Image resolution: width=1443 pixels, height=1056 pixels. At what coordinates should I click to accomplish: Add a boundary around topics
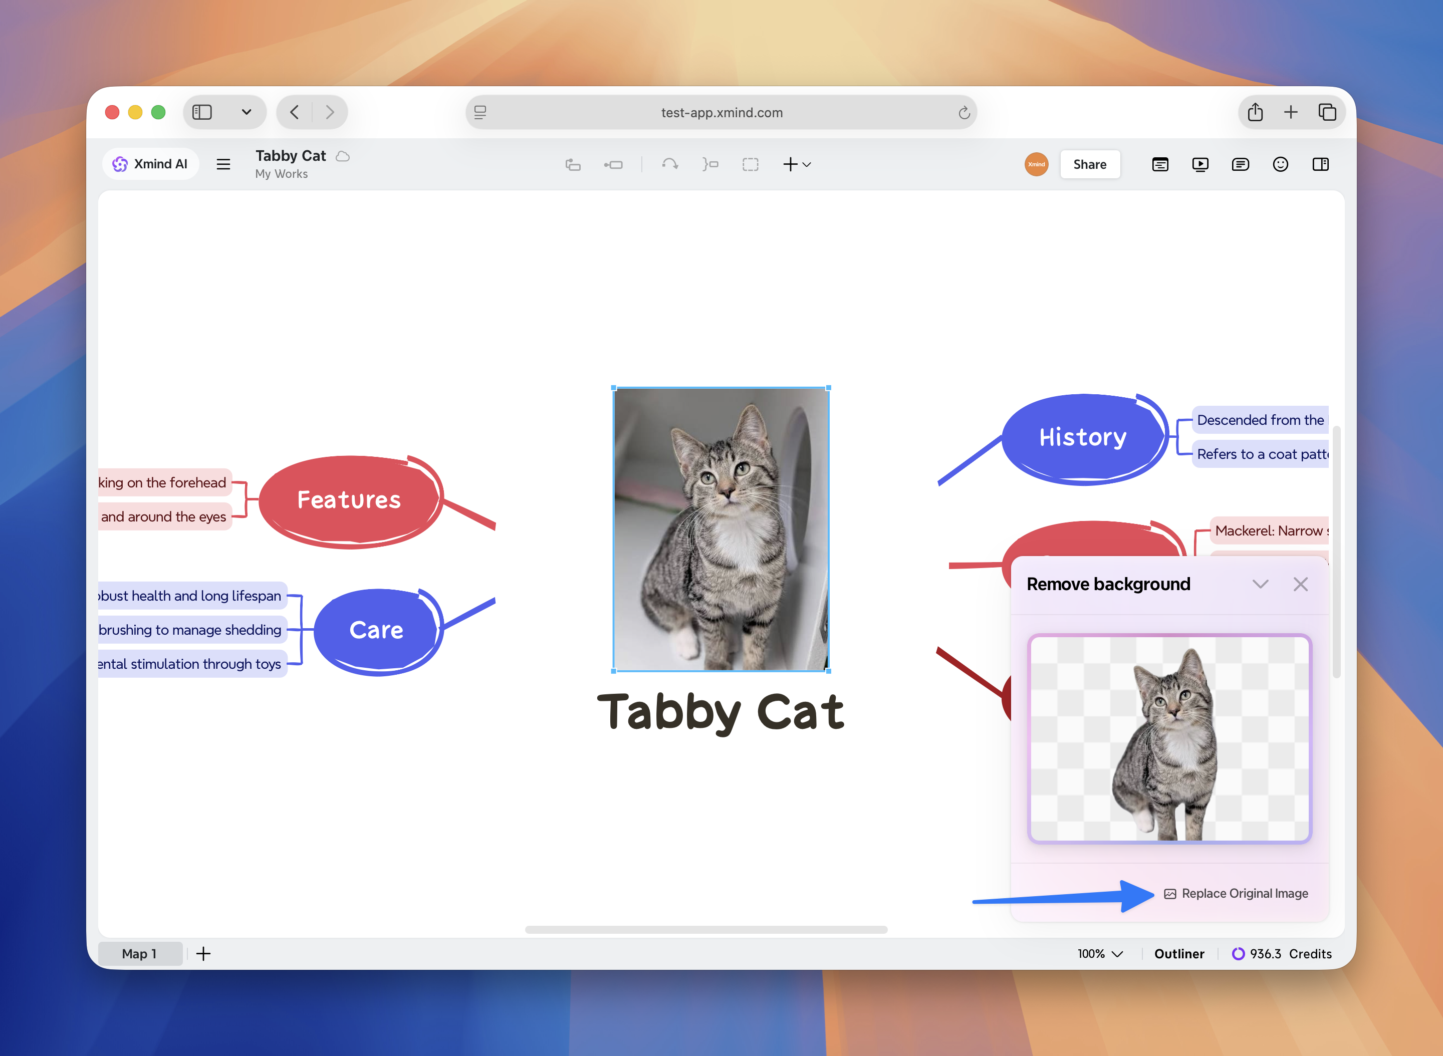coord(751,165)
